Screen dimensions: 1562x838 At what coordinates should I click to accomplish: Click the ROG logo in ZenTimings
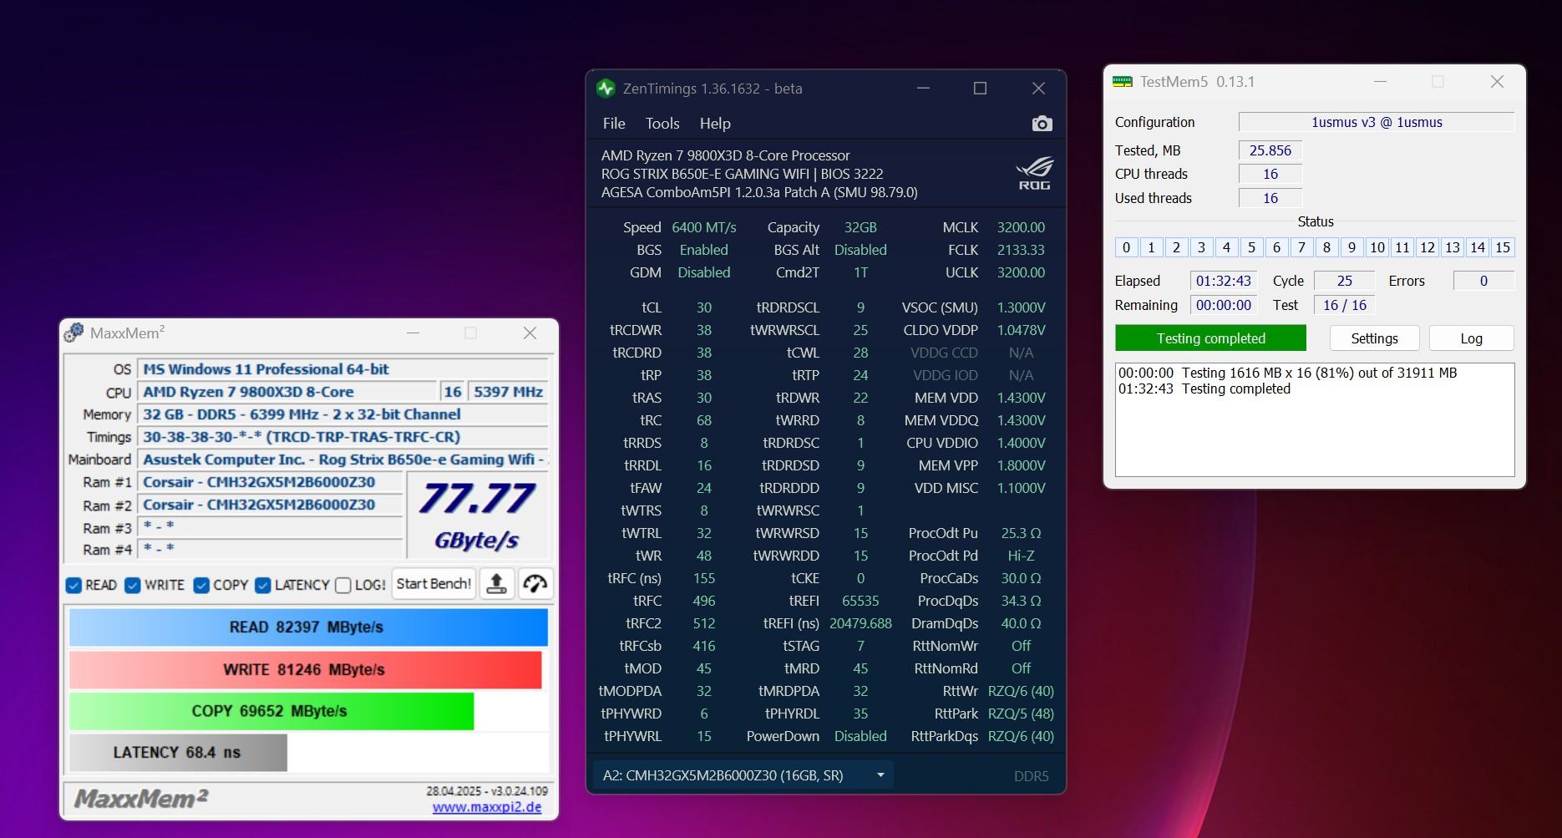coord(1034,173)
